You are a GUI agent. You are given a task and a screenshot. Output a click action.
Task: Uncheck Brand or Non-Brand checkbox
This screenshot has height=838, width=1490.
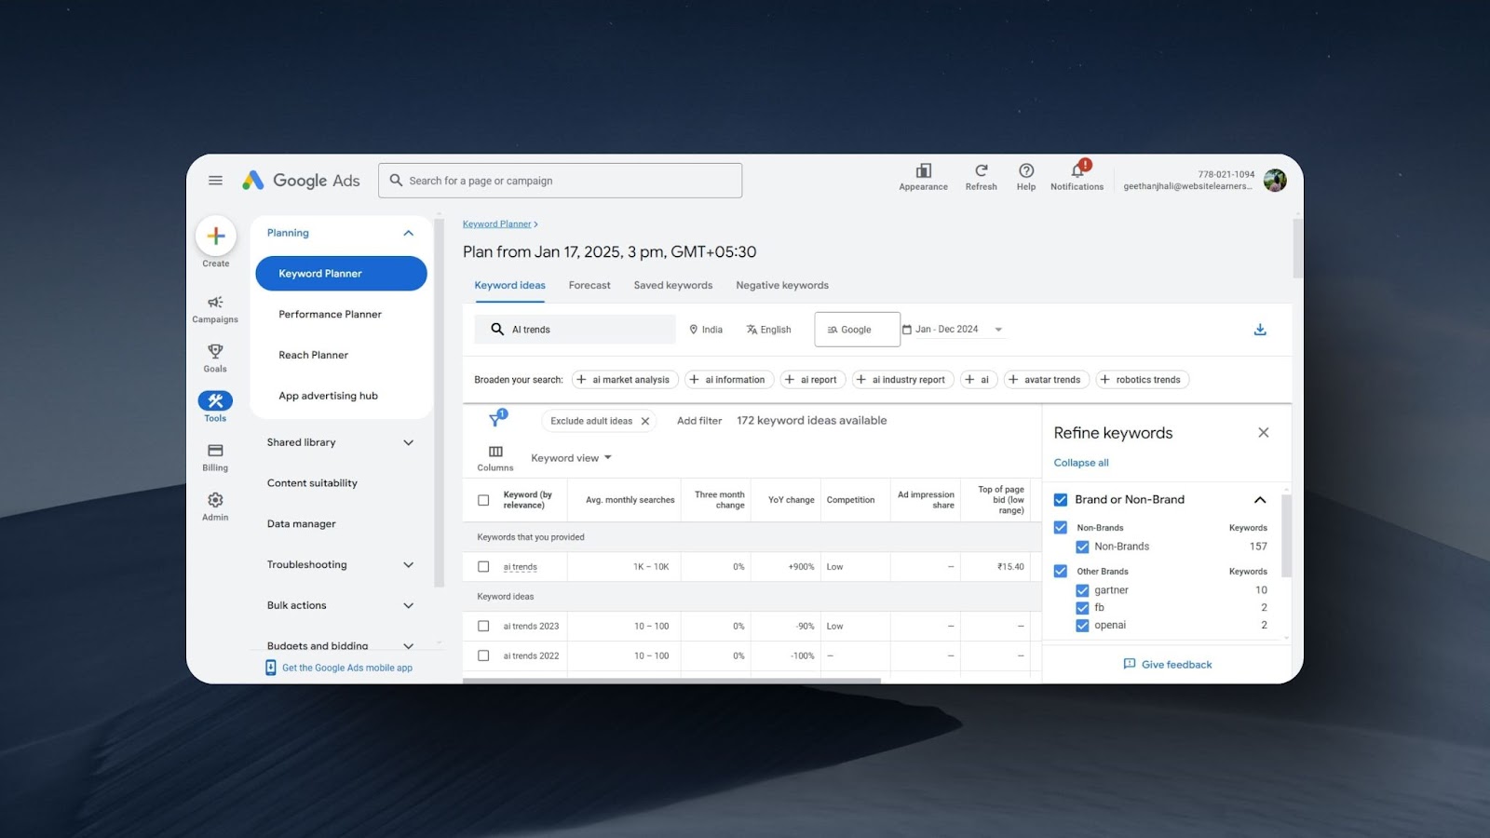click(1060, 500)
